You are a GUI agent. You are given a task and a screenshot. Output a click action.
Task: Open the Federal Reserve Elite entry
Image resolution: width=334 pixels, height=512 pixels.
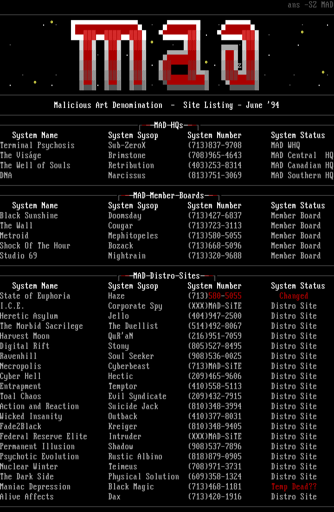(44, 437)
